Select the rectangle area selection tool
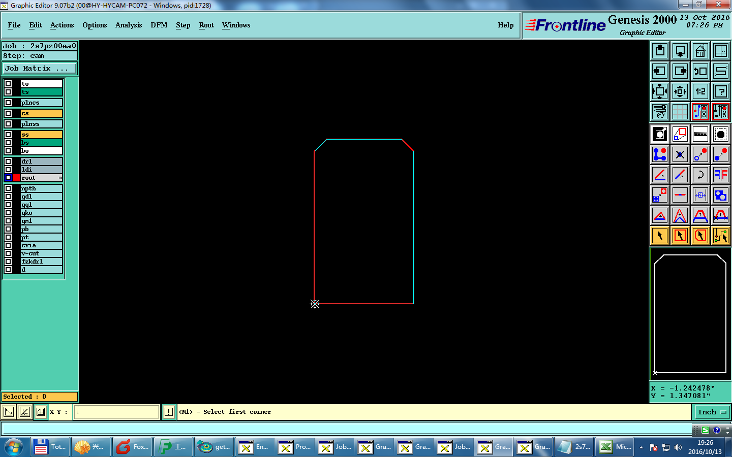The width and height of the screenshot is (732, 457). point(680,236)
